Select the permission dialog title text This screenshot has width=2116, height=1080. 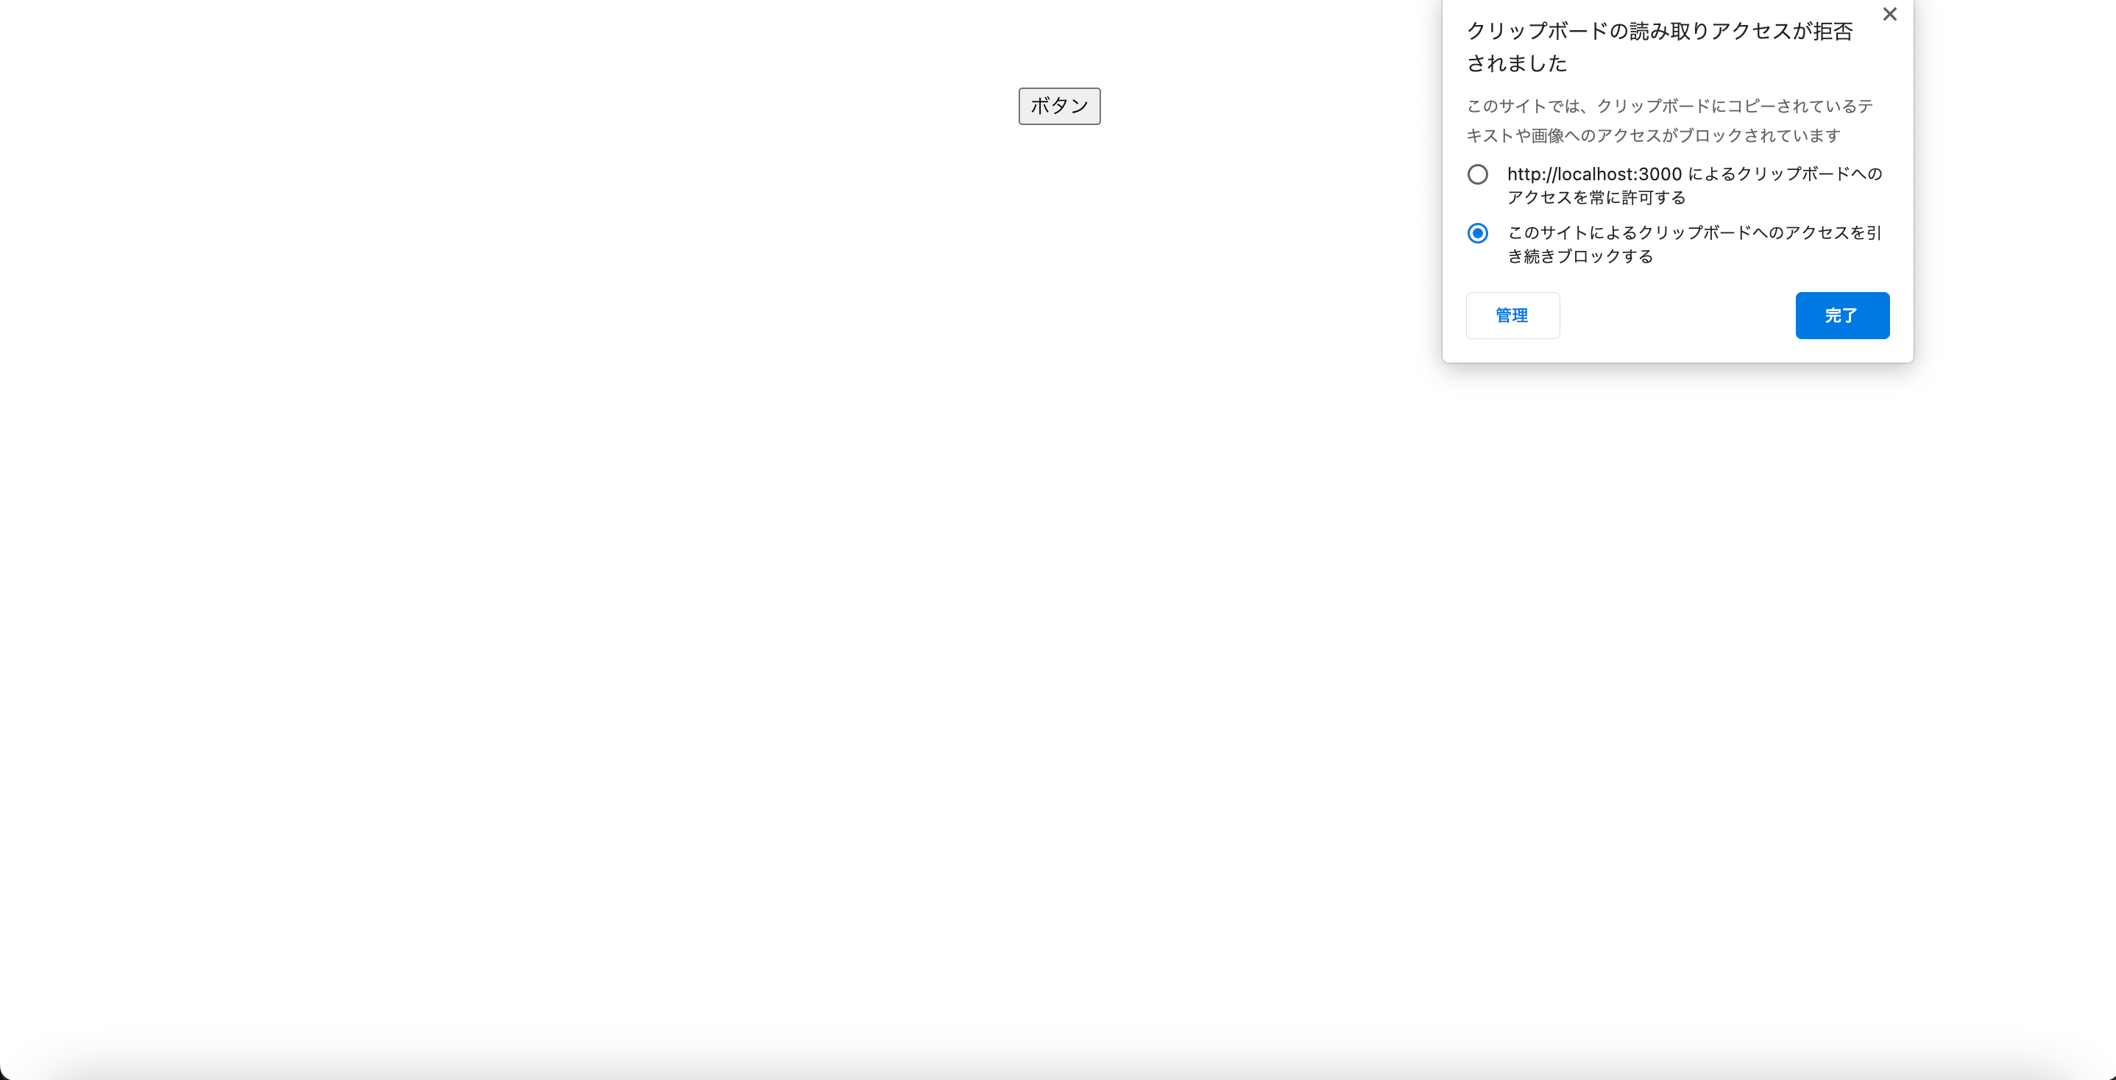click(1658, 47)
